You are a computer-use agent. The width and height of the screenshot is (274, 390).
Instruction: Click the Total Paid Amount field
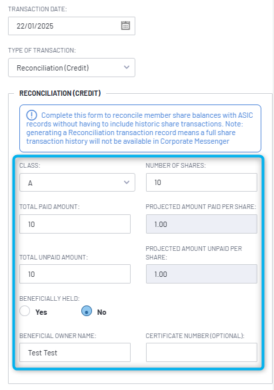75,224
